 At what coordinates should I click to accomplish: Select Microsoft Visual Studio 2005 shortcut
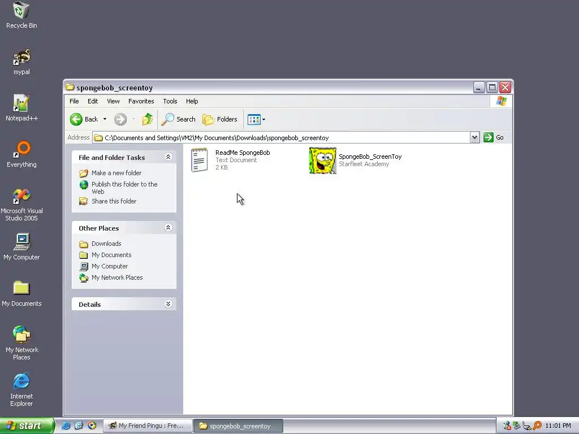(x=21, y=205)
